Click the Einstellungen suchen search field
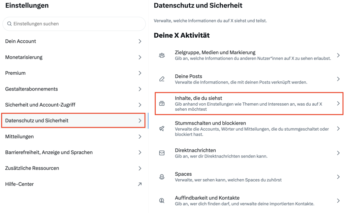Screen dimensions: 345x213 [x=74, y=24]
